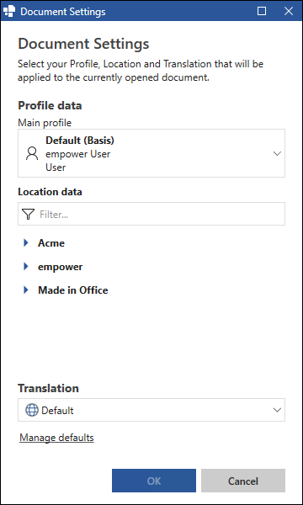303x505 pixels.
Task: Select the Default (Basis) profile entry
Action: pos(151,153)
